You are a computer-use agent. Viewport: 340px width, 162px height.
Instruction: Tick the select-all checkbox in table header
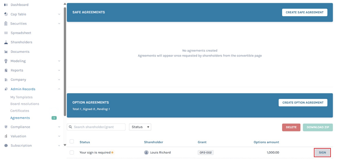click(72, 141)
